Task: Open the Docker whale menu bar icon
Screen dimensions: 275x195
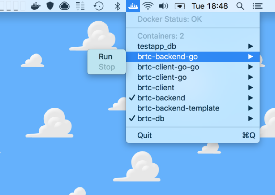Action: pyautogui.click(x=36, y=6)
